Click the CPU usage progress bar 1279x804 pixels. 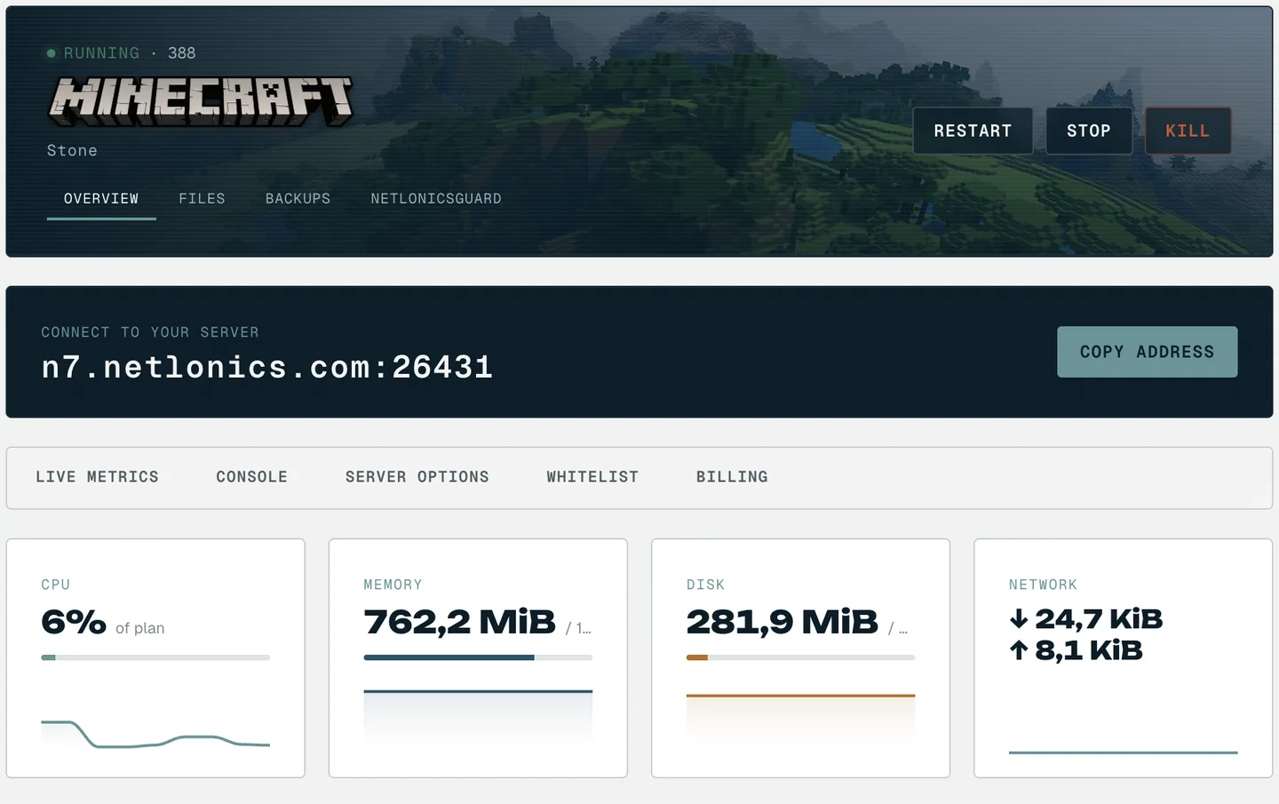tap(155, 657)
